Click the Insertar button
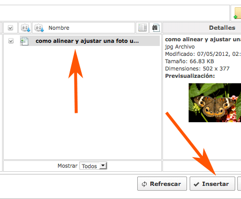This screenshot has height=199, width=241. (212, 184)
